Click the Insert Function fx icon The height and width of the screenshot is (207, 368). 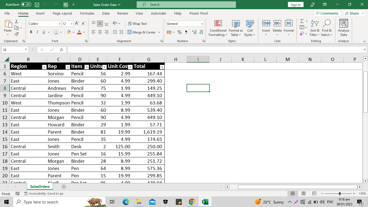pos(61,50)
